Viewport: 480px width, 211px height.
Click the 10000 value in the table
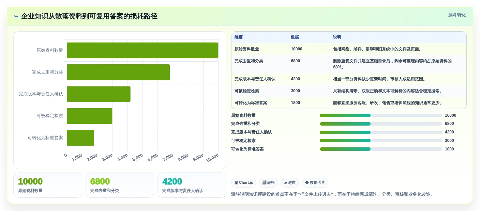pyautogui.click(x=297, y=49)
